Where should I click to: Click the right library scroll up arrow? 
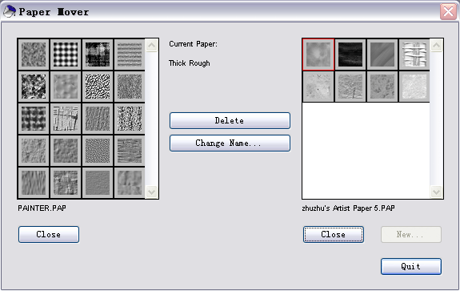click(436, 45)
